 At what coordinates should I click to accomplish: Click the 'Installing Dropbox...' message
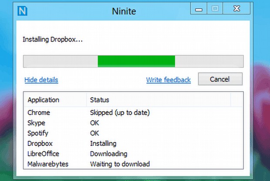(53, 39)
